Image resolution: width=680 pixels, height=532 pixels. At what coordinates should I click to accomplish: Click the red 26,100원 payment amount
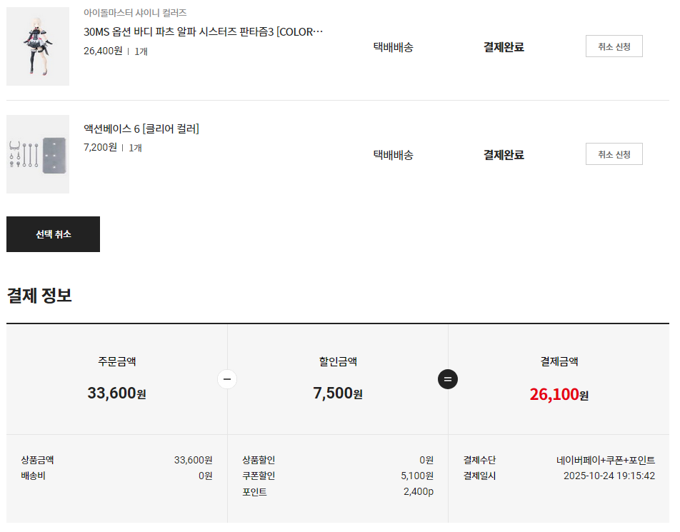(559, 393)
